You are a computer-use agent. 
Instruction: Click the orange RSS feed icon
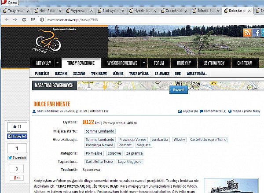pos(248,33)
